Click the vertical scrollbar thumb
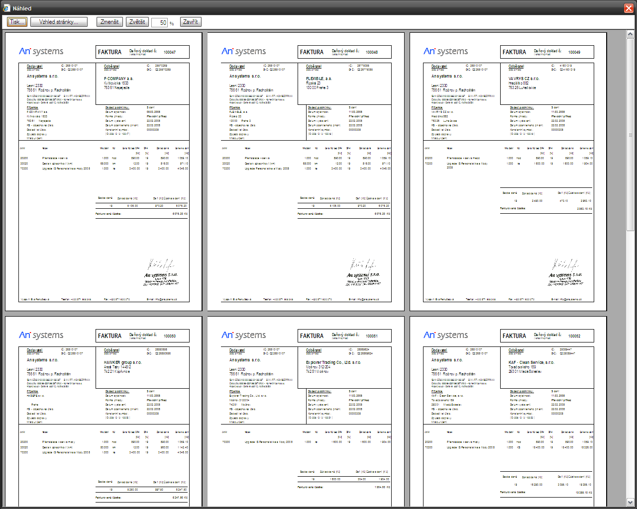The height and width of the screenshot is (509, 637). pos(631,134)
